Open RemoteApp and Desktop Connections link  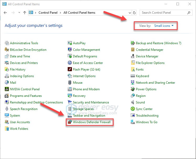point(36,102)
